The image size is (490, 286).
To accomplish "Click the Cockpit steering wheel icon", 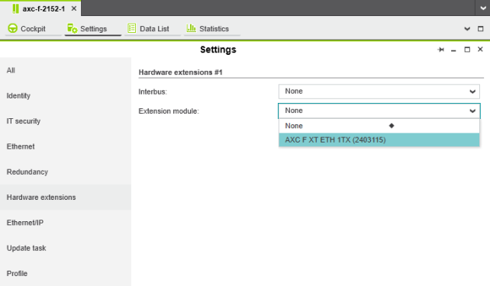I will pos(12,28).
